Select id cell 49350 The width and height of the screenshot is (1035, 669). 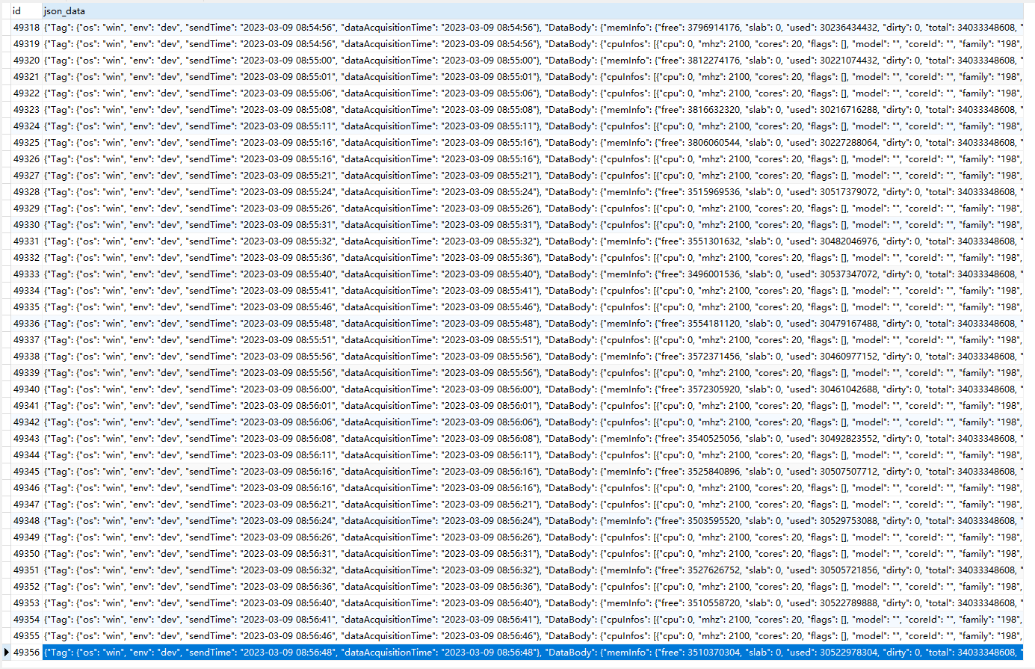pos(26,554)
